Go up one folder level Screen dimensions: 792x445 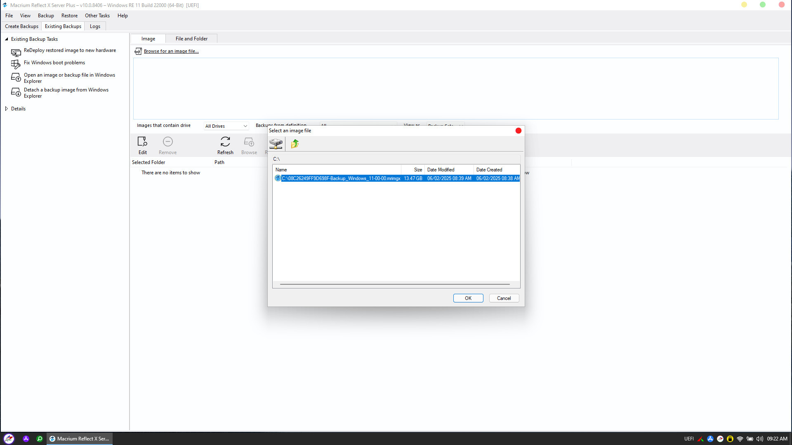[x=295, y=144]
